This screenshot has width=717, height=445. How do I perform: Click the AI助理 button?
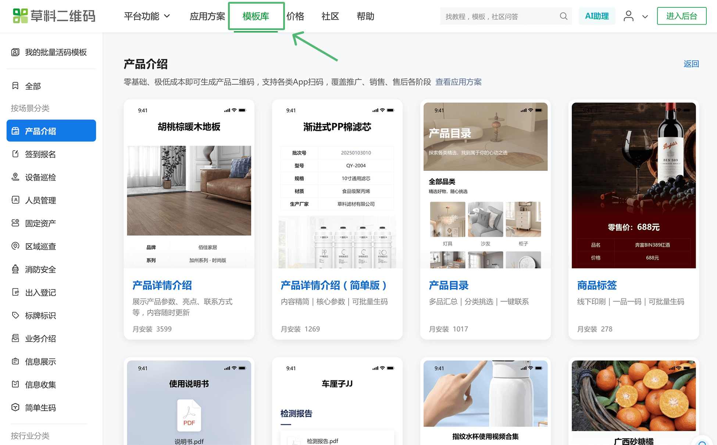[597, 16]
